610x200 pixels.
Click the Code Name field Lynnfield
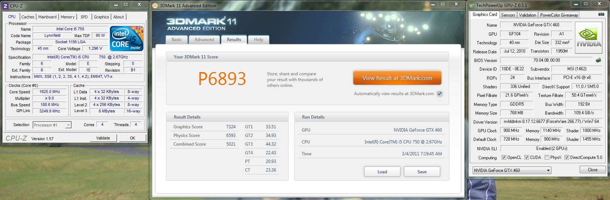click(x=52, y=35)
